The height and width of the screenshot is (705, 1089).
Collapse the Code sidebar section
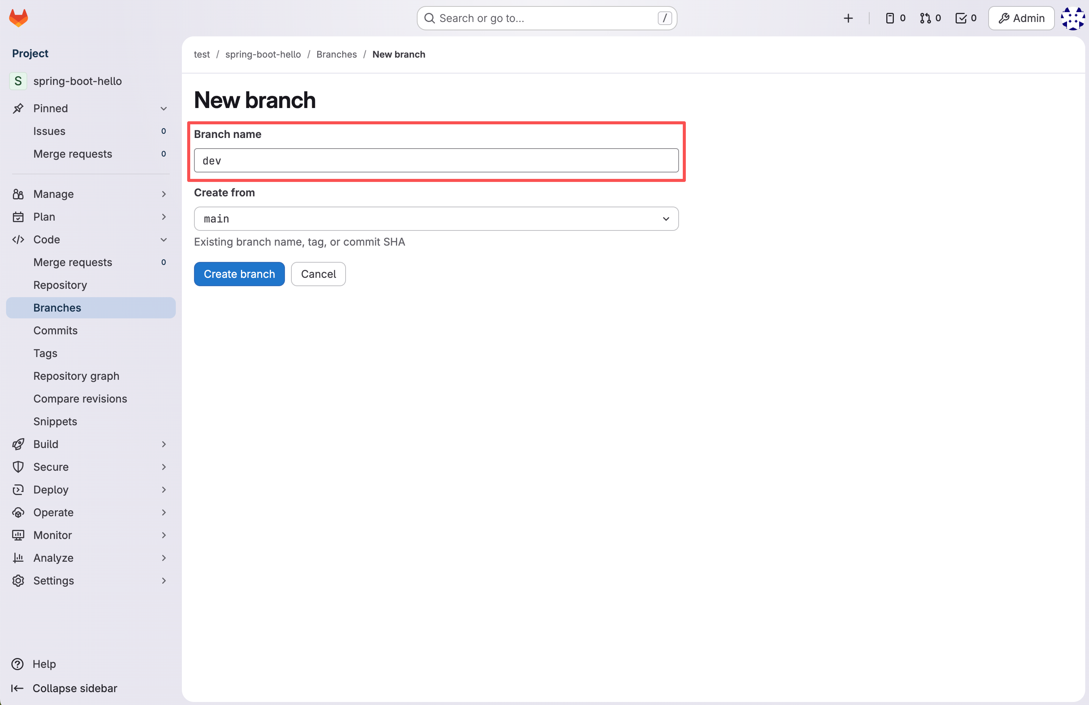point(163,240)
